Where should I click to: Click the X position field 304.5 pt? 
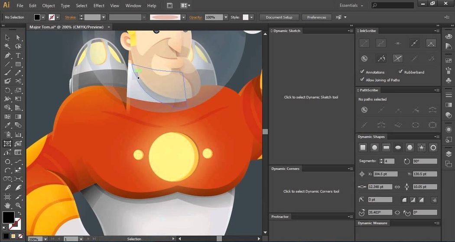[385, 174]
